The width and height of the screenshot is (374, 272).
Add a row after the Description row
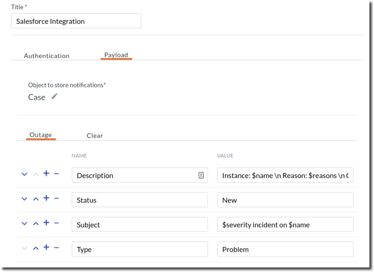click(46, 173)
